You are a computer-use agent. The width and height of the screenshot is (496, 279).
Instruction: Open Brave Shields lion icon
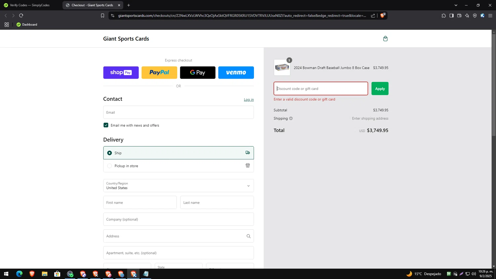[383, 16]
